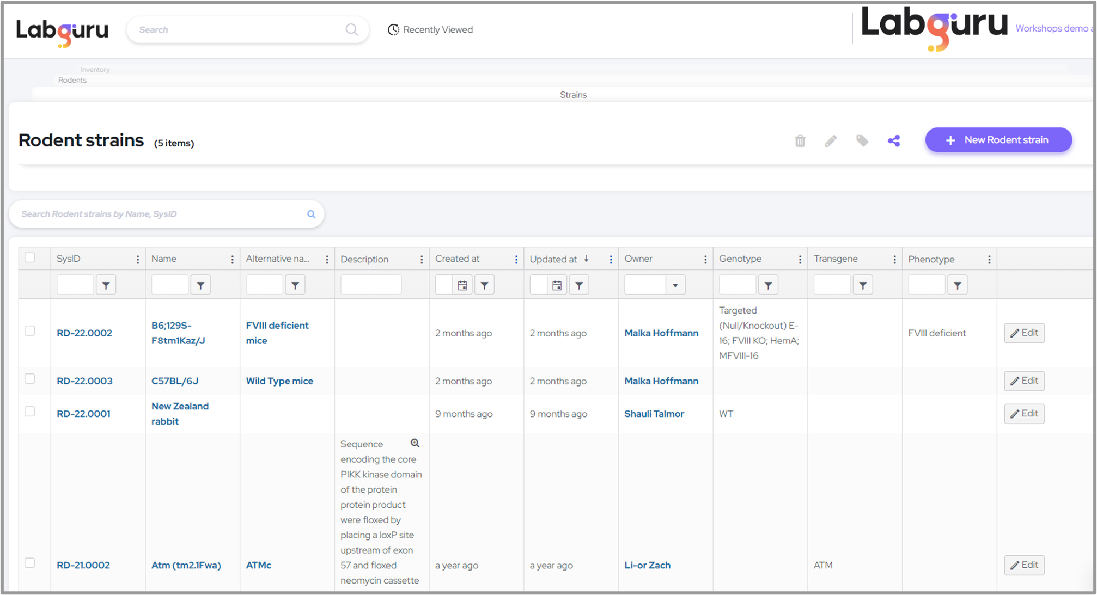Click the trash delete icon
This screenshot has height=595, width=1097.
coord(800,141)
